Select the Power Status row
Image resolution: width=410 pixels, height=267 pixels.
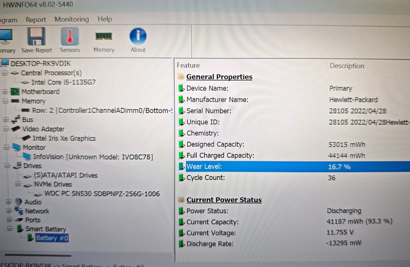coord(293,211)
